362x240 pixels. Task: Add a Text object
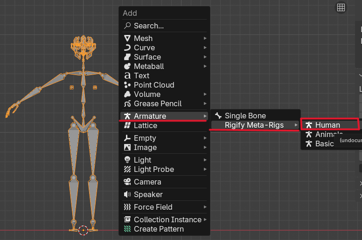click(141, 75)
